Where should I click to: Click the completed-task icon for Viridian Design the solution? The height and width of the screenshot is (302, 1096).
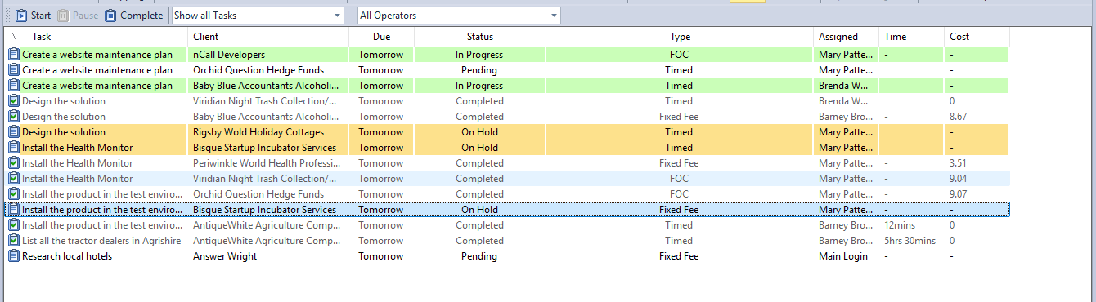tap(14, 101)
